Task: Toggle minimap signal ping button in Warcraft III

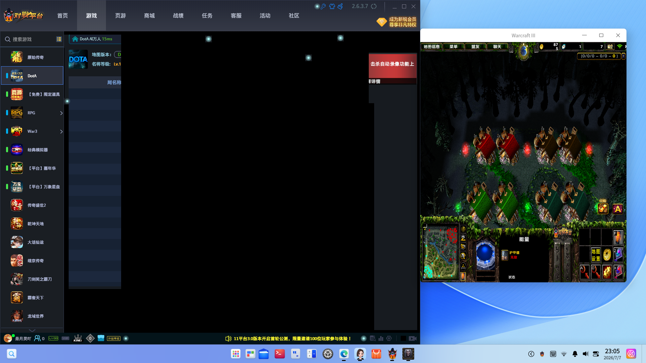Action: coord(463,229)
